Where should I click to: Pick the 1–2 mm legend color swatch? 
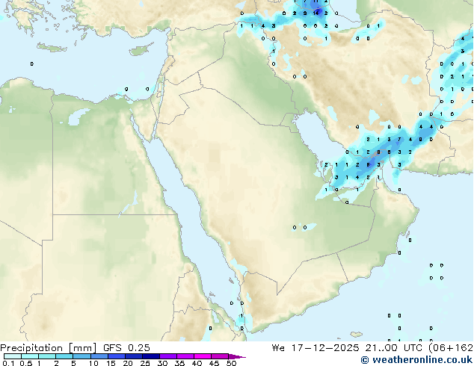(47, 356)
